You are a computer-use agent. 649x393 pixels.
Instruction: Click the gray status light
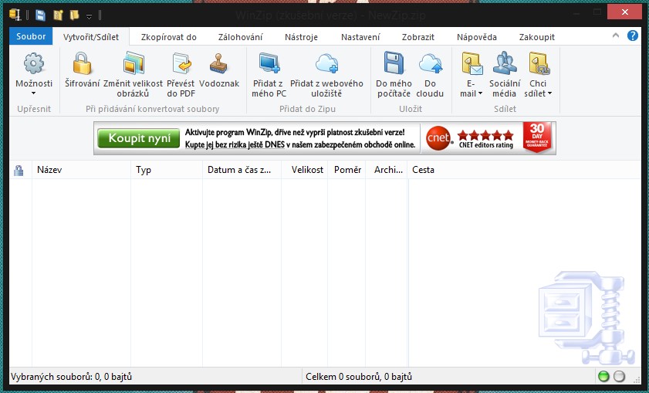[x=619, y=376]
